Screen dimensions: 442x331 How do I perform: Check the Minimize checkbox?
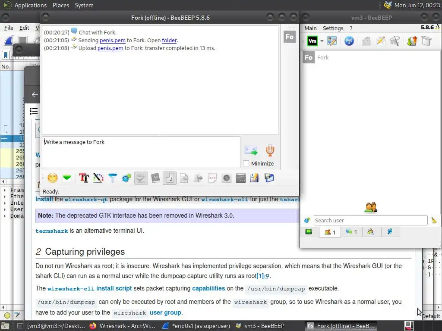click(246, 163)
